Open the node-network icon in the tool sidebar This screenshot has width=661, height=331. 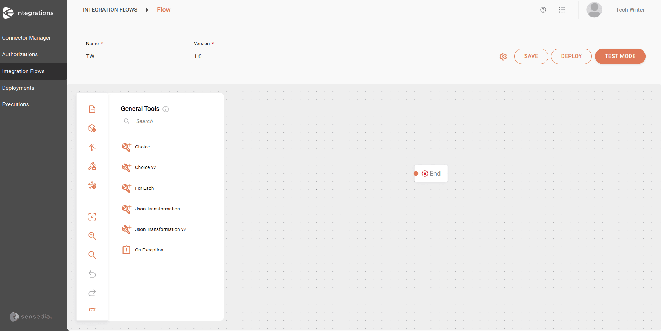(92, 185)
